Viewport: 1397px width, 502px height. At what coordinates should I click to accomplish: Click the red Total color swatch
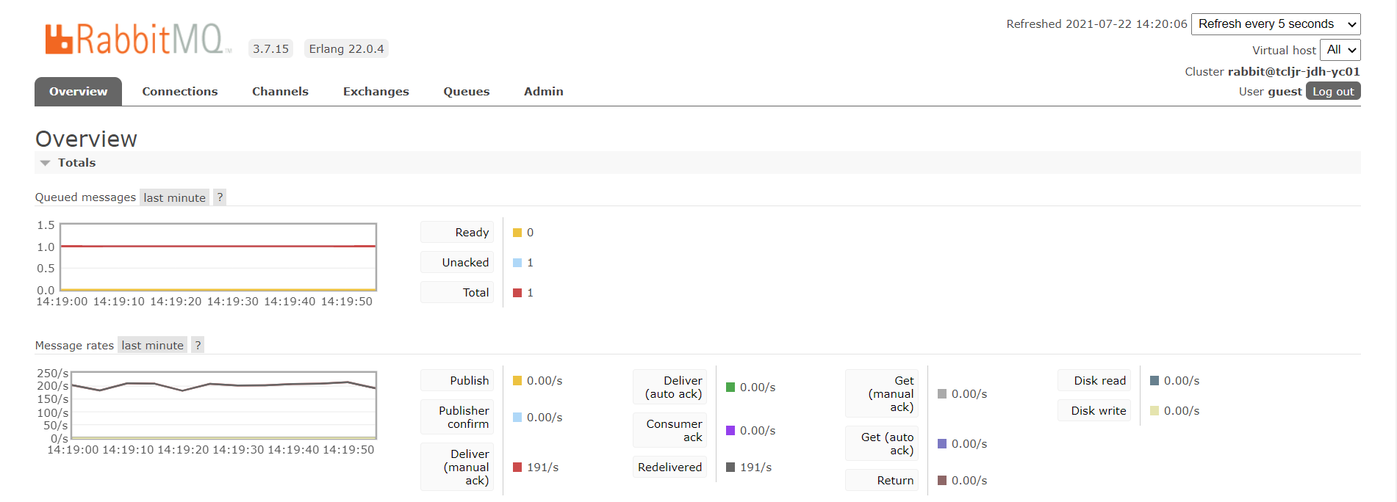tap(517, 293)
